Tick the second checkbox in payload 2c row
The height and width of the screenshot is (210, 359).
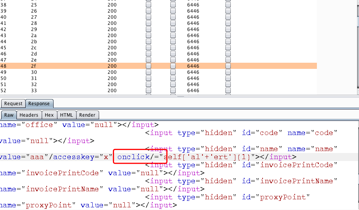tap(173, 47)
